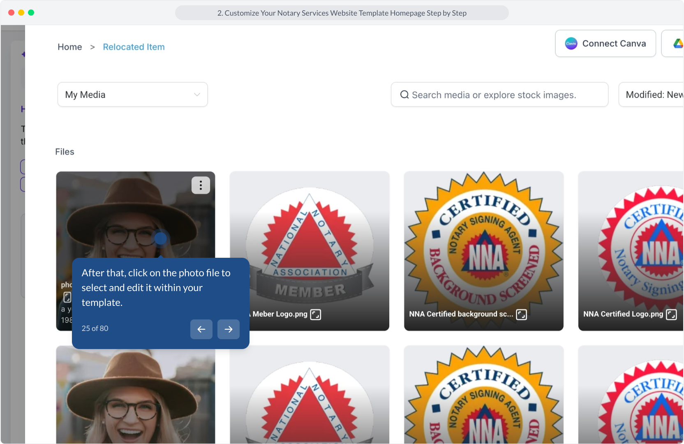Open preview icon on Meber Logo.png
The image size is (684, 444).
coord(316,314)
